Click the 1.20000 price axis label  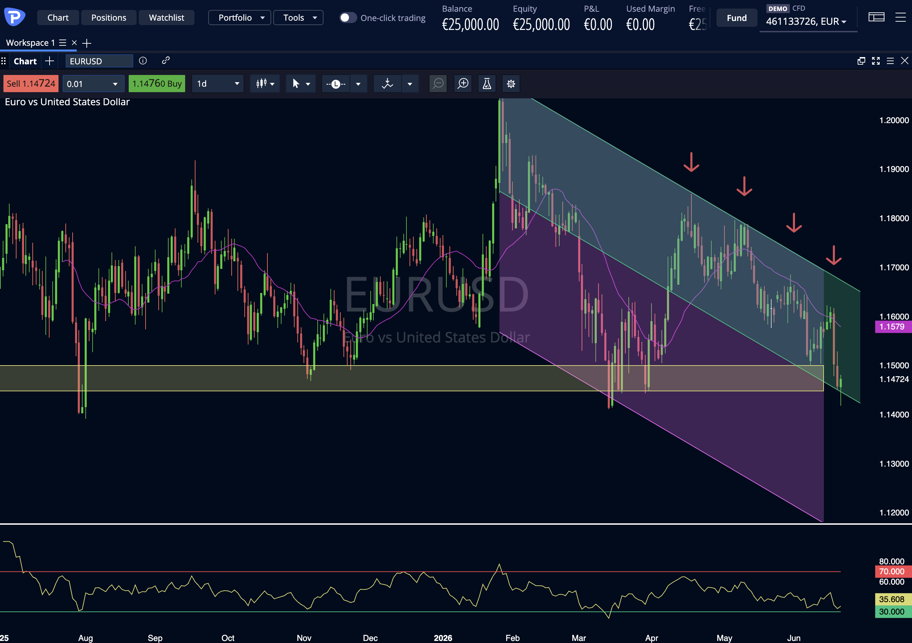click(894, 120)
